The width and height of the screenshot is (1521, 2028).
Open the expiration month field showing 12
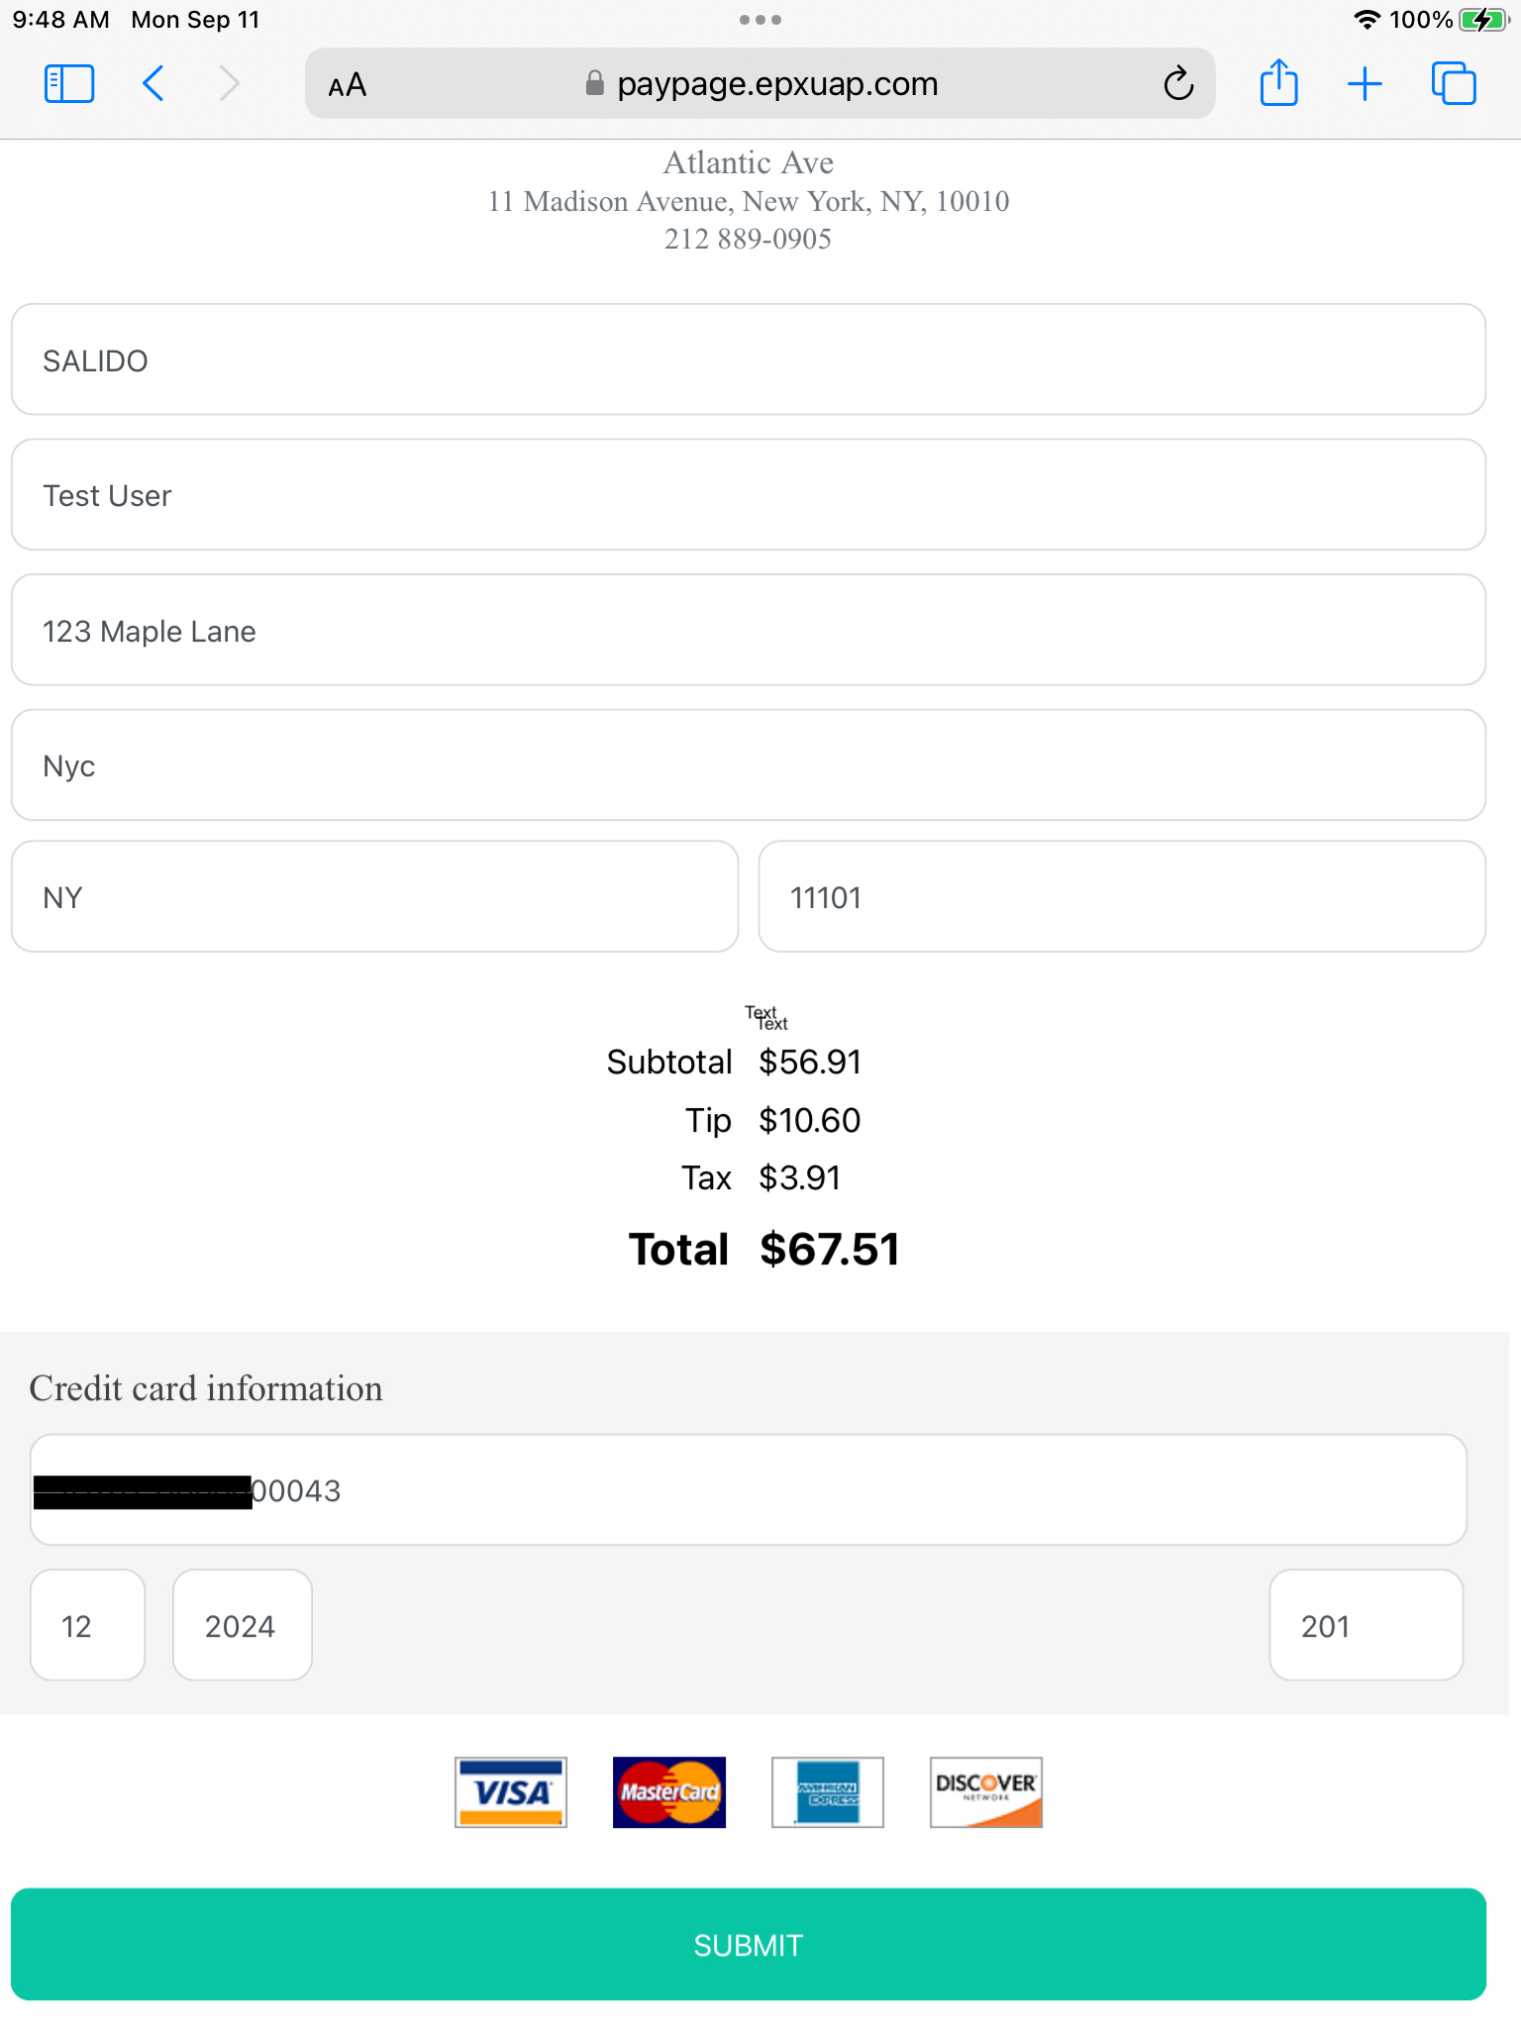[87, 1625]
